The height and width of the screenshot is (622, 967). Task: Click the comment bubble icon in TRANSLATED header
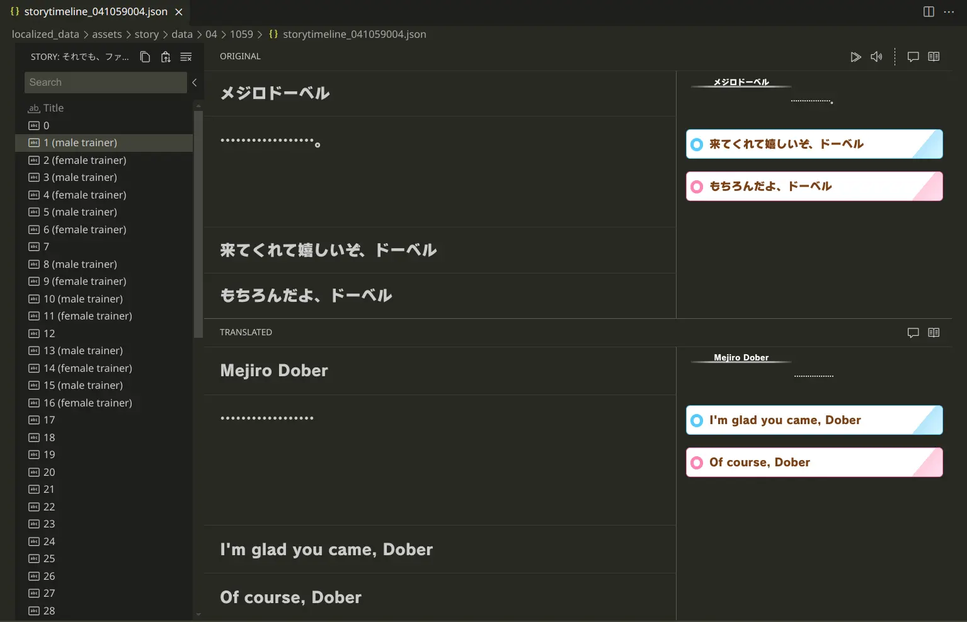[x=913, y=332]
